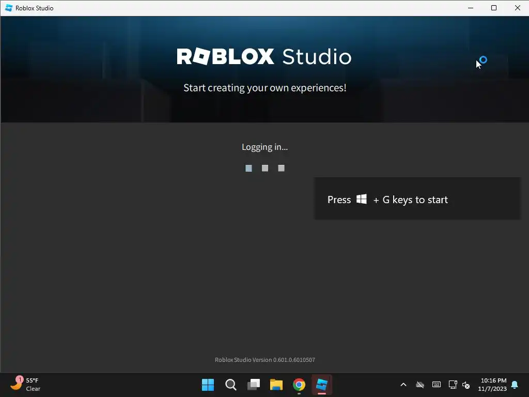Click the muted volume tray icon

pyautogui.click(x=466, y=385)
